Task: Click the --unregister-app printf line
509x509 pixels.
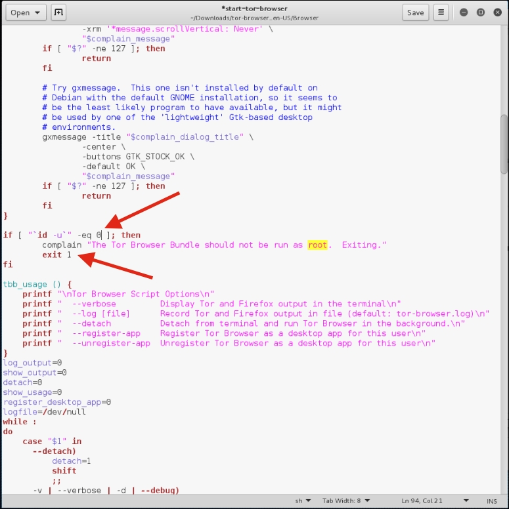Action: (x=229, y=343)
